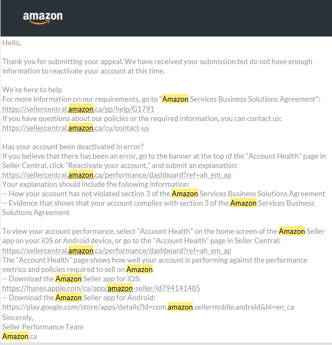Click the "Hello," greeting text
This screenshot has height=345, width=332.
(12, 43)
